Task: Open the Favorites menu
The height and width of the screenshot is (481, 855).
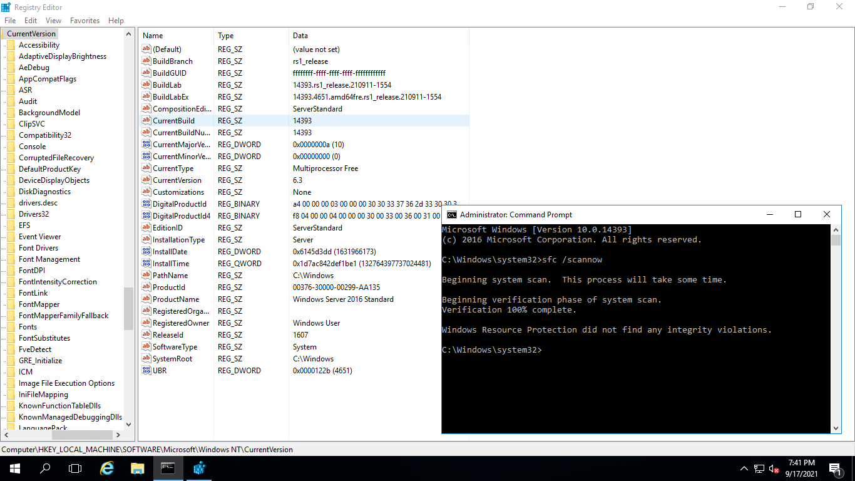Action: tap(84, 21)
